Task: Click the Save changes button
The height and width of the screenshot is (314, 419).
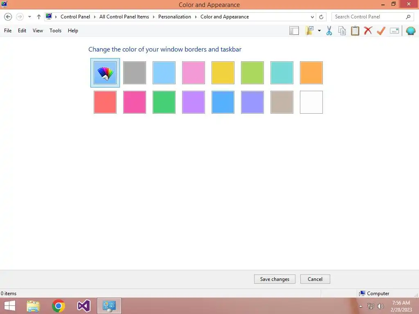Action: 275,279
